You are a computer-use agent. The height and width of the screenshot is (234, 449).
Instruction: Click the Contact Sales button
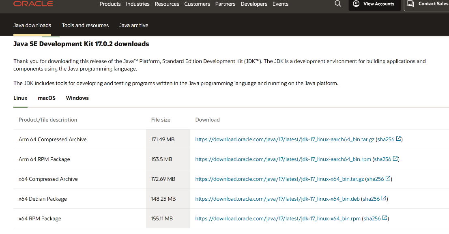click(x=427, y=4)
